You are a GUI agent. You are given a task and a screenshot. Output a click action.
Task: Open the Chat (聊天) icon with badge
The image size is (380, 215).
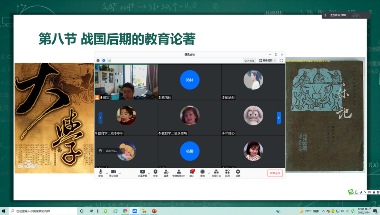192,172
